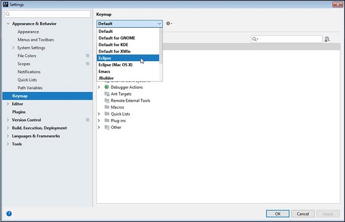Viewport: 345px width, 222px height.
Task: Select Ant Targets tree row
Action: 121,94
